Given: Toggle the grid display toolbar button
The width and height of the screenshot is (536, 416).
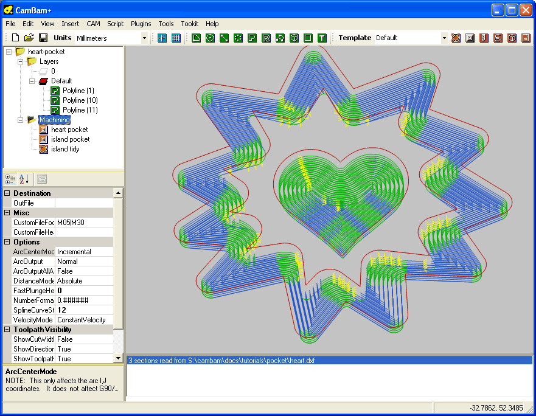Looking at the screenshot, I should 176,38.
